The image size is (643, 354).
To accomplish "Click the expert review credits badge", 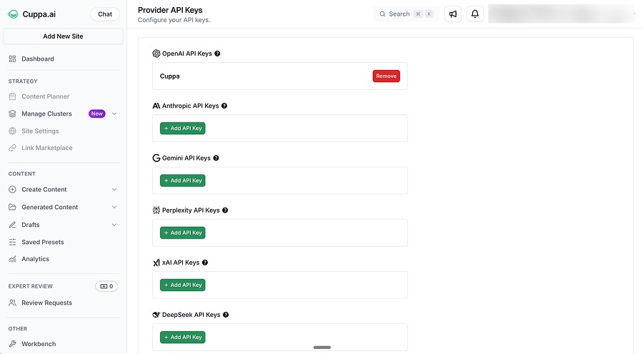I will [x=106, y=286].
